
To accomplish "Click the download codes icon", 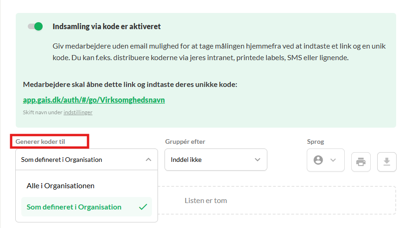I will (386, 162).
